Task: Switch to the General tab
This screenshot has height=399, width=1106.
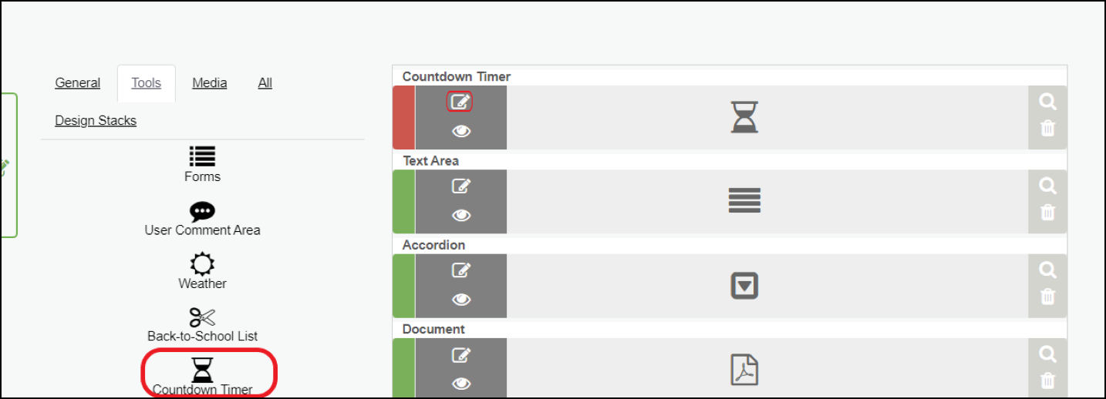Action: click(78, 82)
